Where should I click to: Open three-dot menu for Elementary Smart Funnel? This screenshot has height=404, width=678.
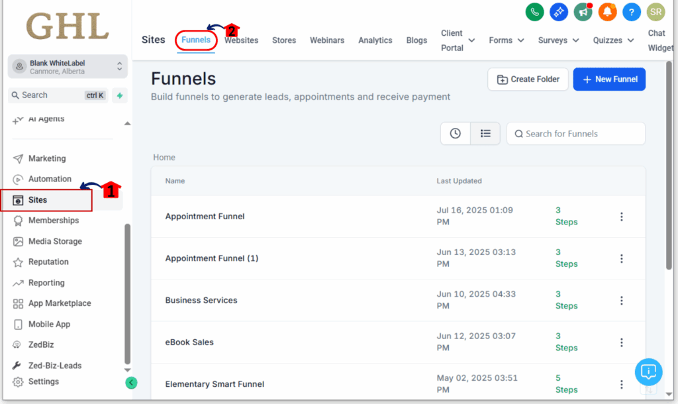tap(621, 384)
